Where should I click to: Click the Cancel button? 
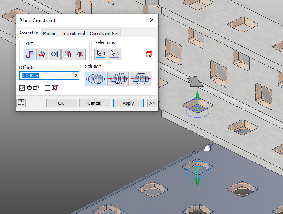(94, 103)
